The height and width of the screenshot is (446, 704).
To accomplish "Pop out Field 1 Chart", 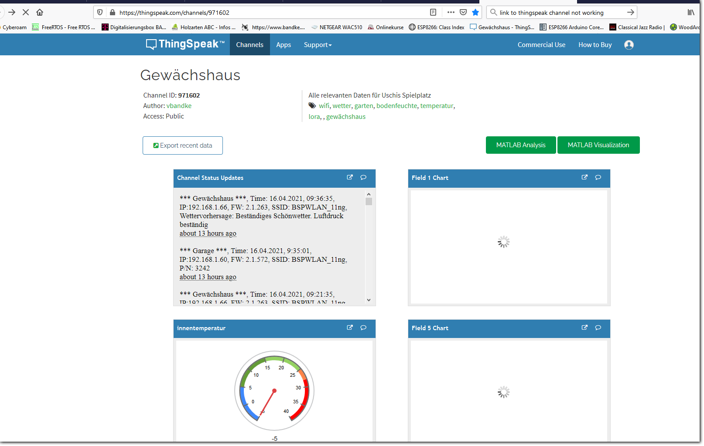I will coord(584,177).
